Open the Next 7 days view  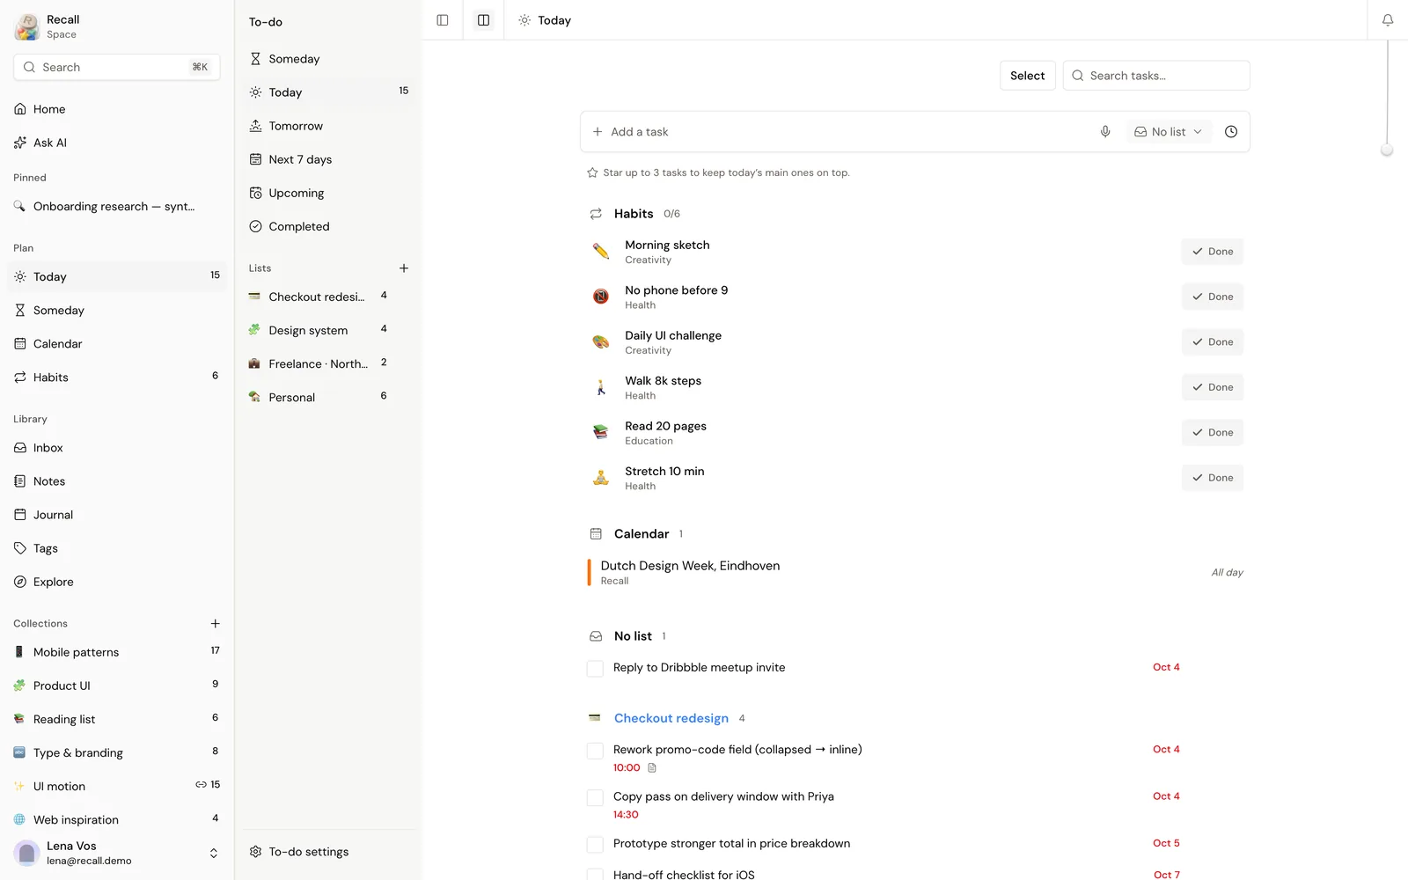click(x=329, y=159)
